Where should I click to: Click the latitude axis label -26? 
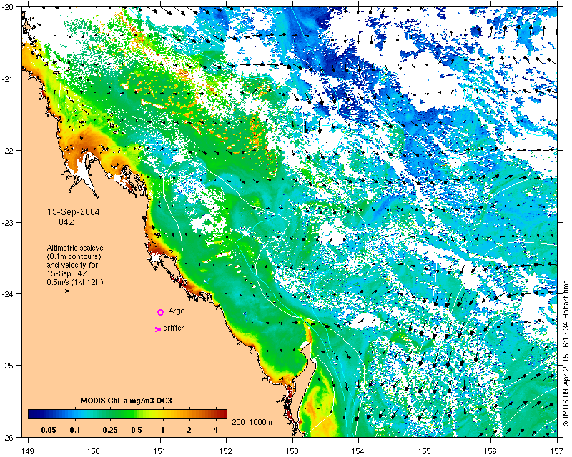tap(7, 437)
